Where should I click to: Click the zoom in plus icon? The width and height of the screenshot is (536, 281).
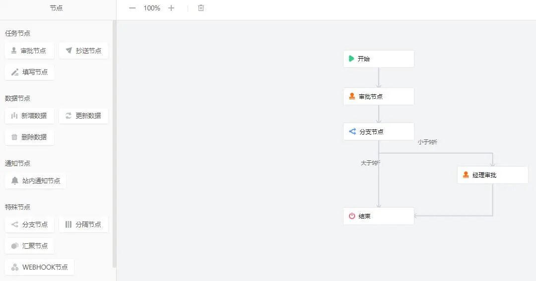(171, 8)
